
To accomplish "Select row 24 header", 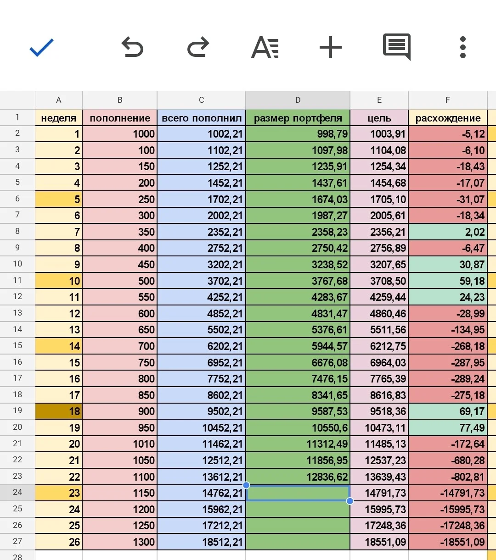I will tap(17, 493).
